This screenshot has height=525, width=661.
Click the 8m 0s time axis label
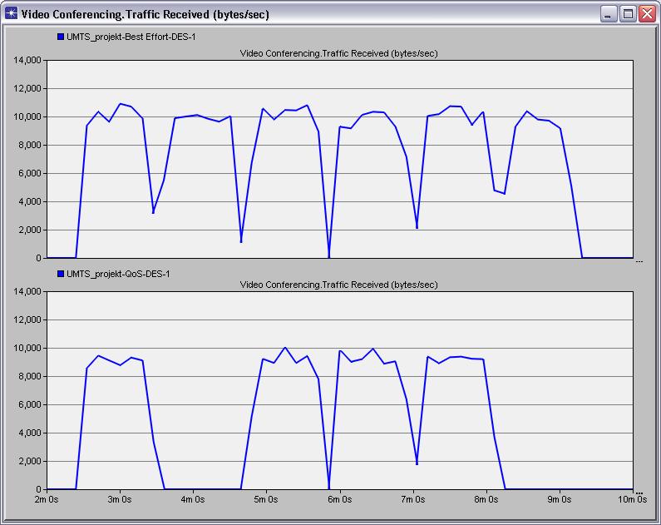tap(486, 499)
